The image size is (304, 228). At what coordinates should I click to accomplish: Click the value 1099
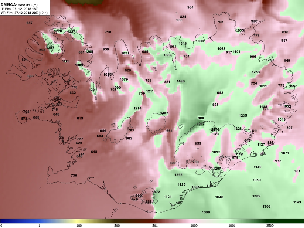263,86
